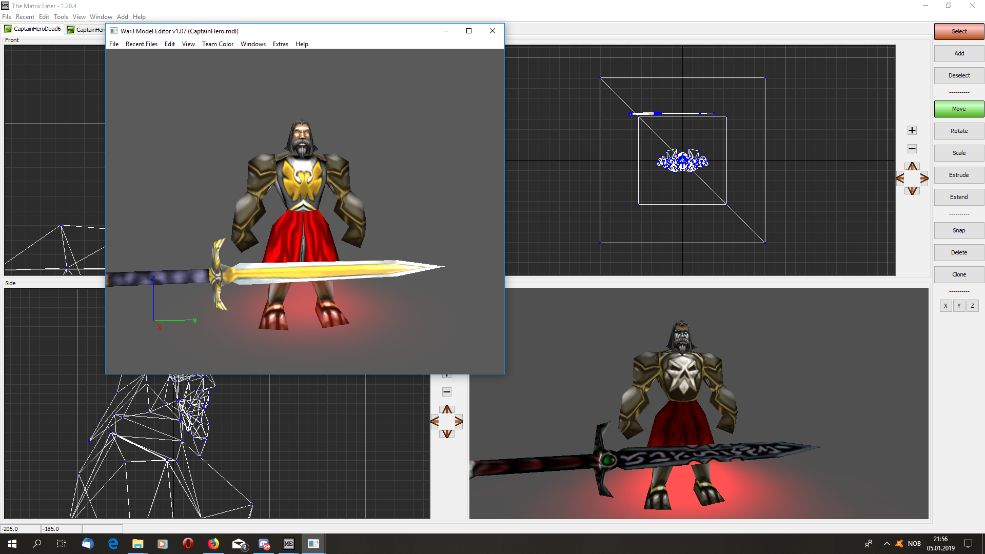Open Recent Files menu in War3 Model Editor
The width and height of the screenshot is (985, 554).
[x=142, y=44]
